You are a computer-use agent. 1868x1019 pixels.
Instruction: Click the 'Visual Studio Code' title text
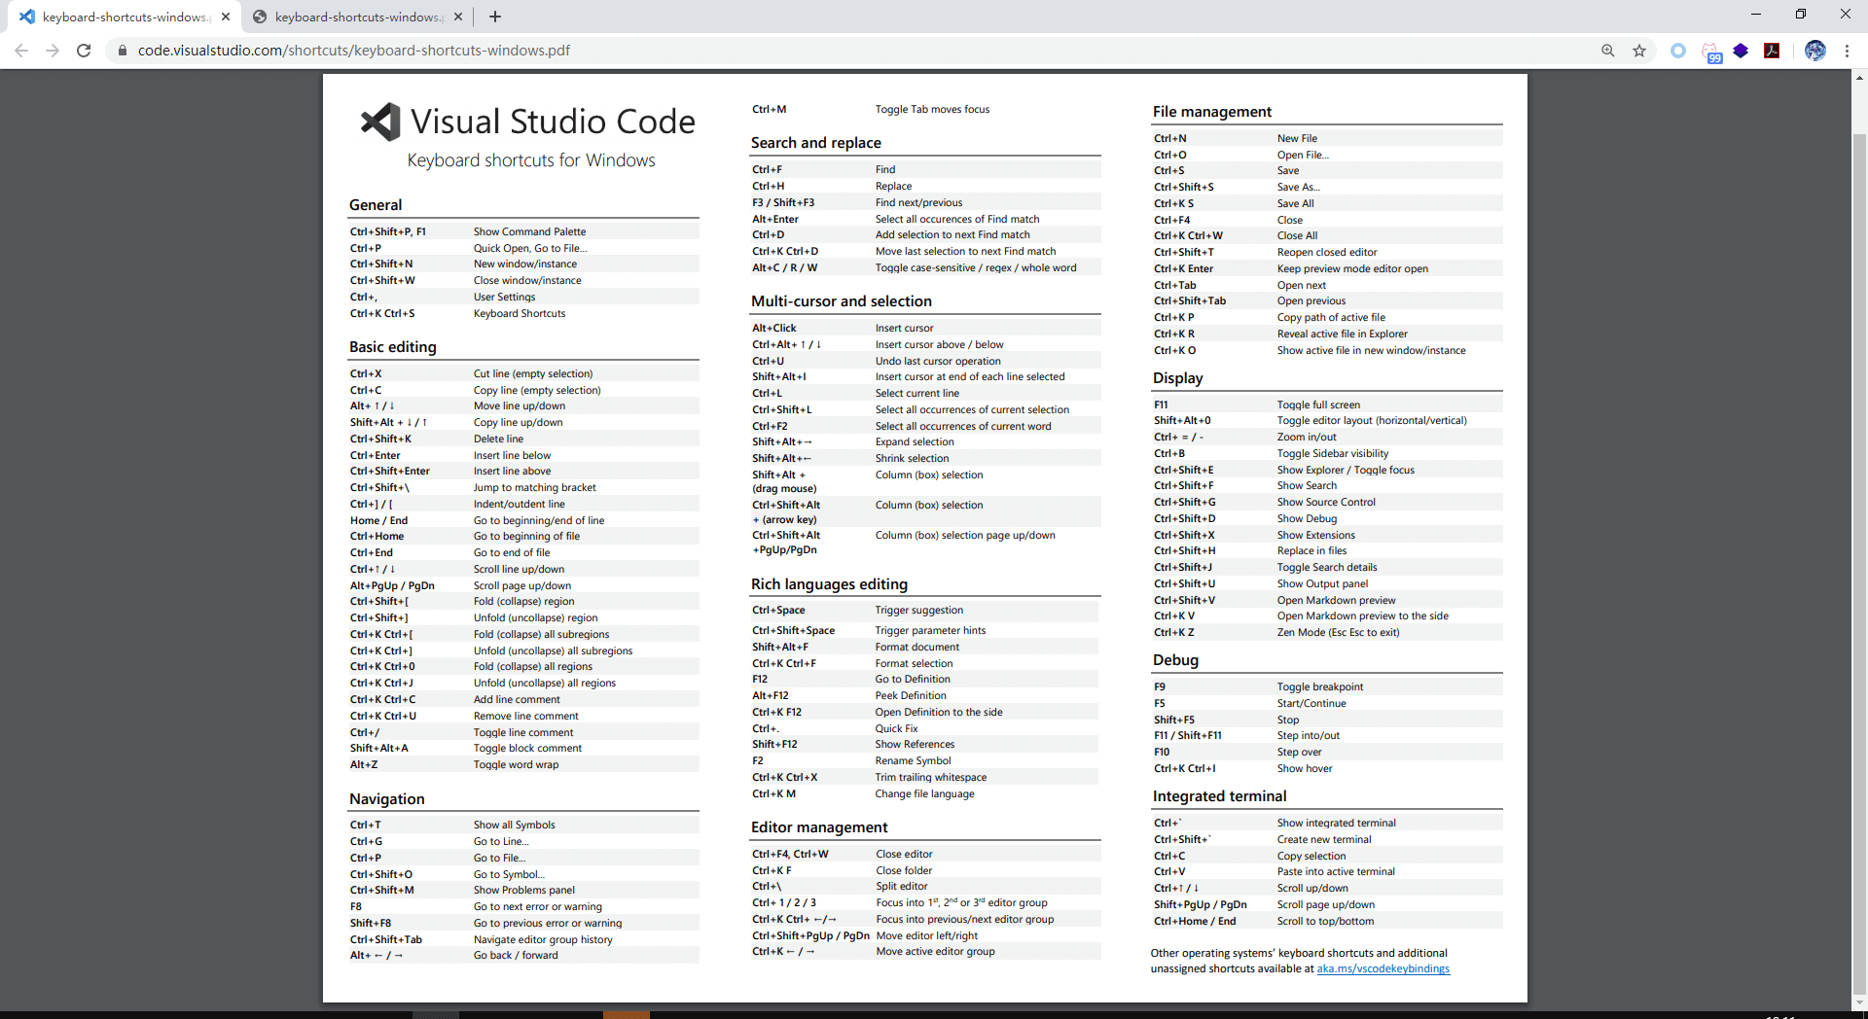click(553, 122)
